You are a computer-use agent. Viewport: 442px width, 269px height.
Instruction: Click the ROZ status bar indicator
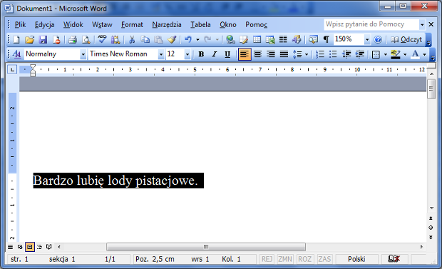coord(304,259)
